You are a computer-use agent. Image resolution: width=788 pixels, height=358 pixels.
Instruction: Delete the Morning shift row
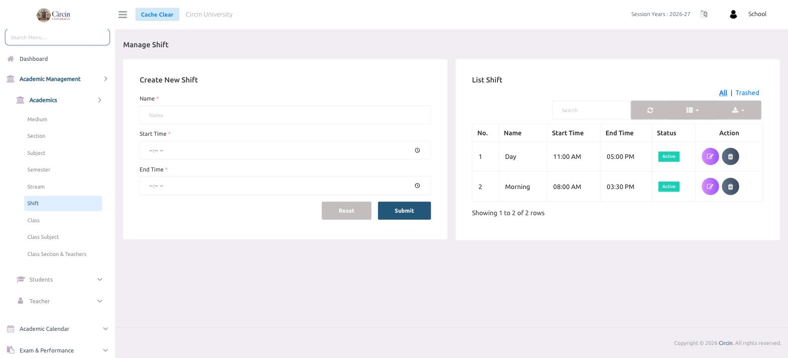tap(731, 187)
